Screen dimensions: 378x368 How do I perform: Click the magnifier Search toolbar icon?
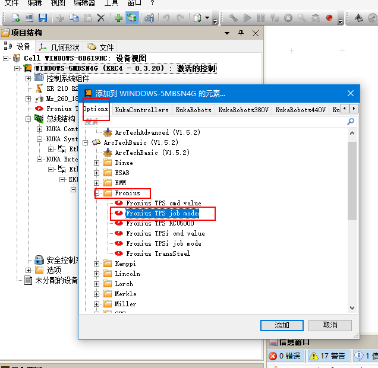click(301, 18)
